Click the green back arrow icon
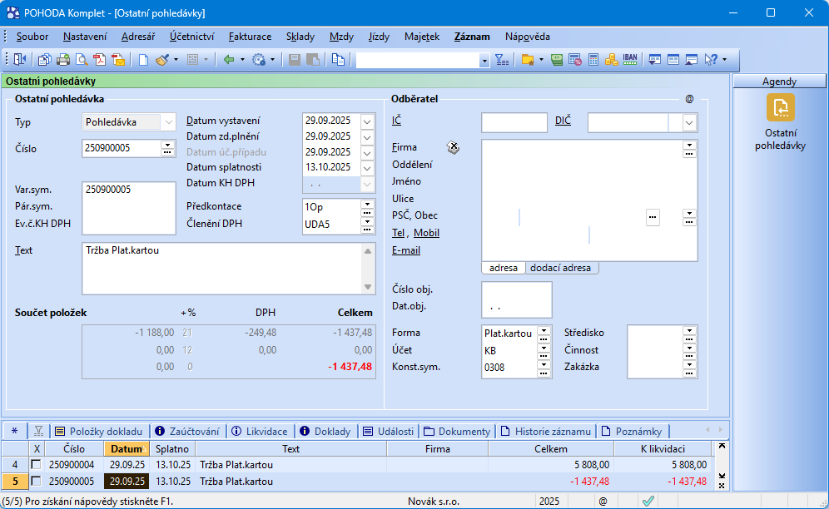Screen dimensions: 829x509 (229, 60)
